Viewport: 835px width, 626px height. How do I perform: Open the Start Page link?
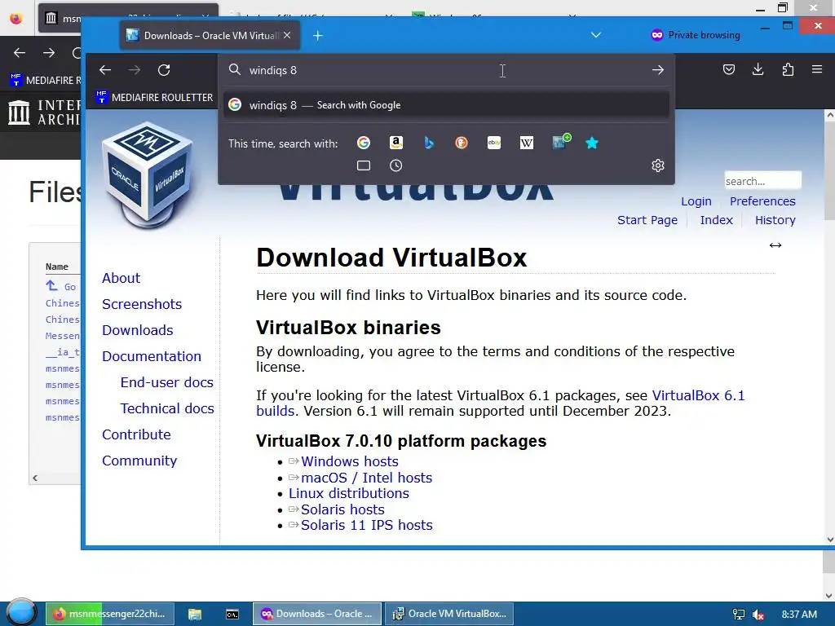click(x=647, y=220)
